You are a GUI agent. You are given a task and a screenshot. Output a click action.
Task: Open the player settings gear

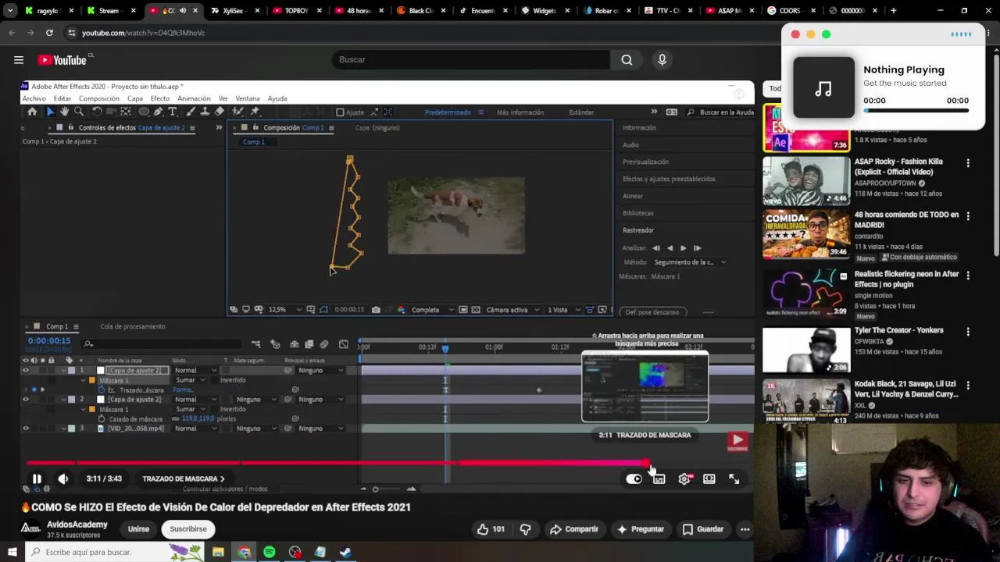684,479
